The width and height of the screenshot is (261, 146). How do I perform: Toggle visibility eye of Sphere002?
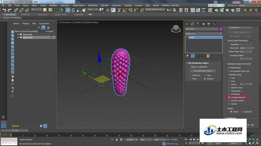18,37
